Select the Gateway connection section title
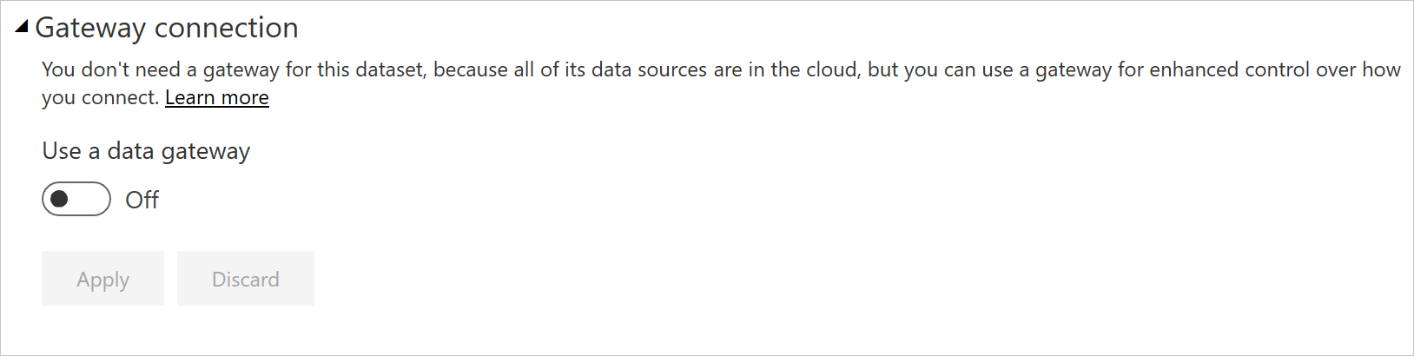 [x=166, y=28]
